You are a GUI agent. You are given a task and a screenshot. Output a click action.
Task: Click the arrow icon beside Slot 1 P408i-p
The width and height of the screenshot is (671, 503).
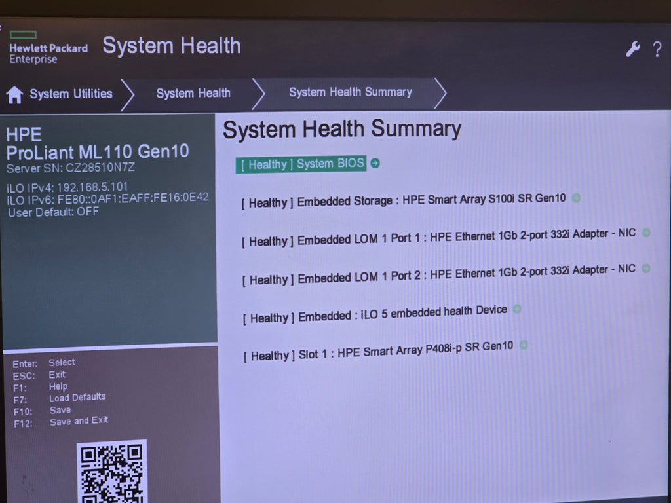[x=524, y=345]
